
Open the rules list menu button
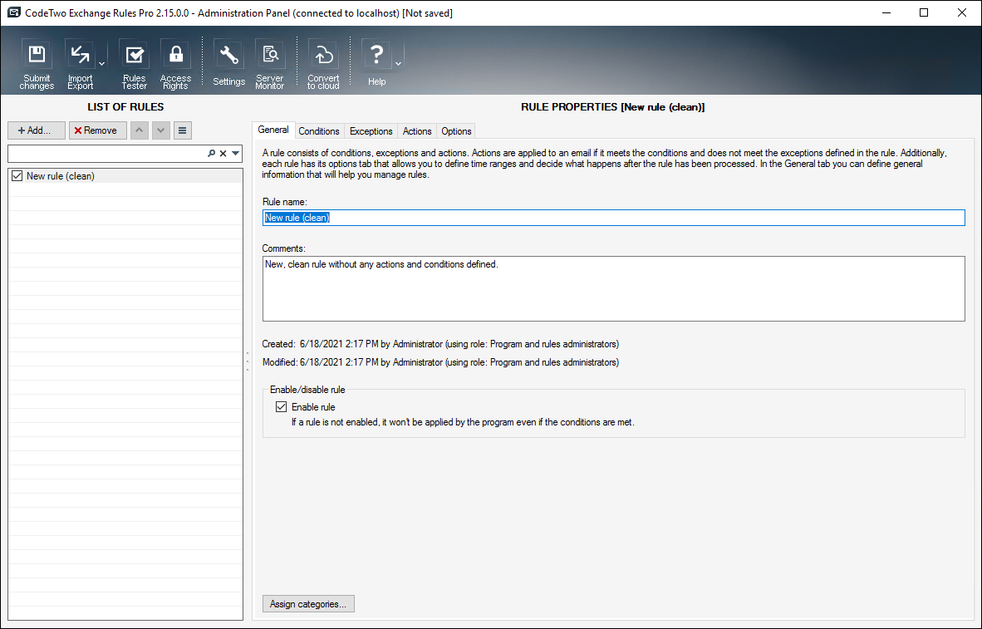(x=182, y=130)
